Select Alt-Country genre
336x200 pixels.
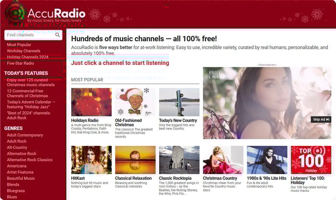pos(17,147)
